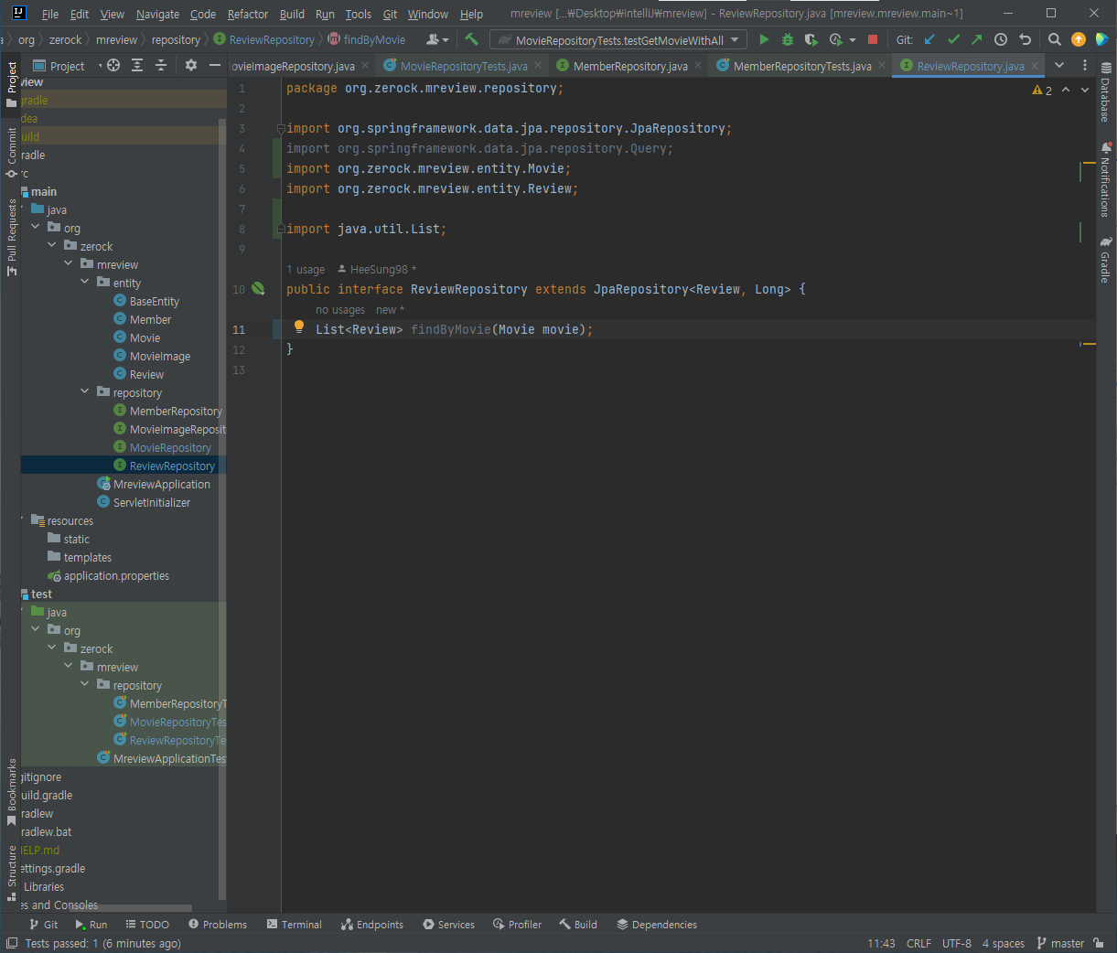
Task: Push commits with green up-right arrow icon
Action: [x=977, y=39]
